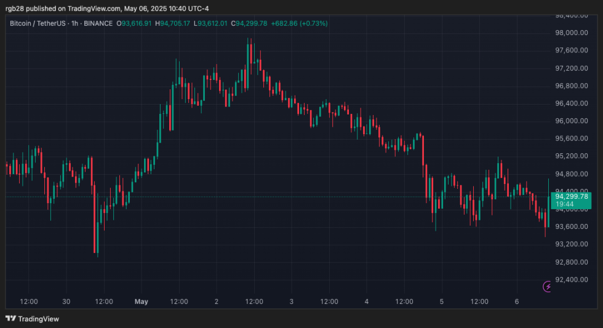
Task: Click the 'May' date label on time axis
Action: click(142, 302)
